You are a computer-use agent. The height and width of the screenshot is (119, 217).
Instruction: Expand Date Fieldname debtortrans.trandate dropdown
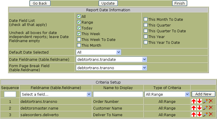point(111,59)
